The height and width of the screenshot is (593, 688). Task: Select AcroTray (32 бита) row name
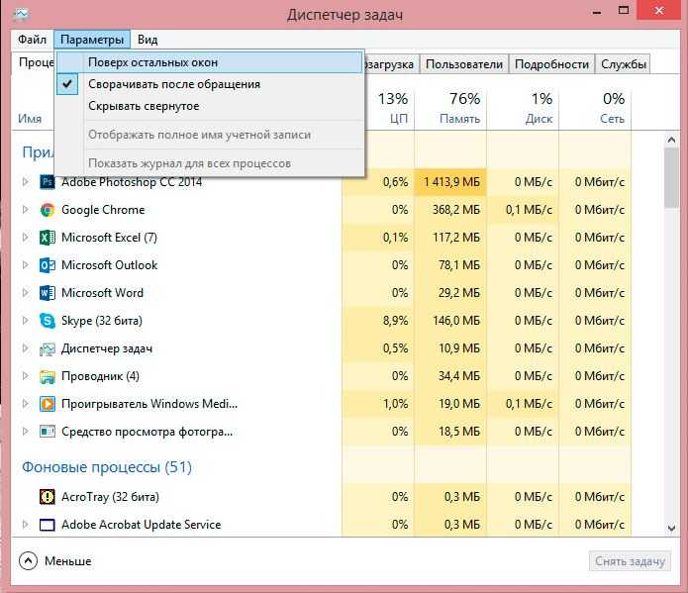click(x=110, y=496)
